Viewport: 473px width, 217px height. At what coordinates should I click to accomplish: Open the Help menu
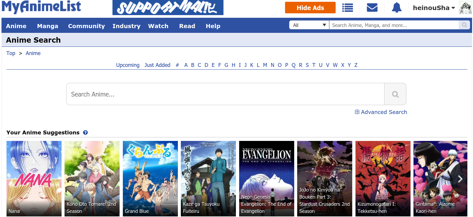coord(213,26)
